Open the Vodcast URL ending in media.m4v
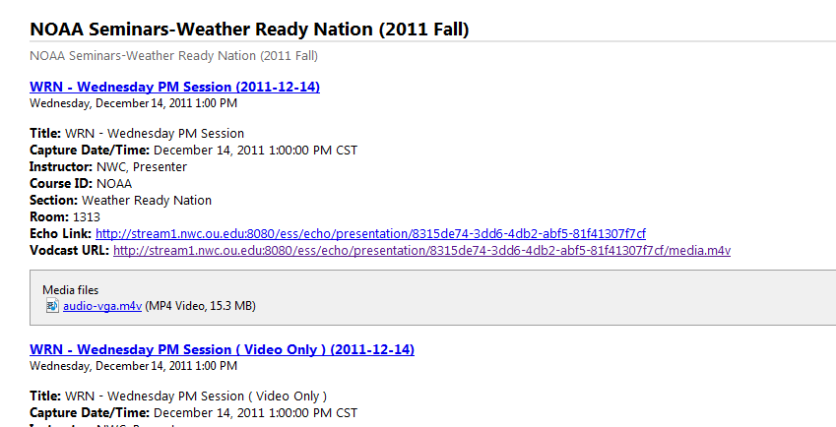This screenshot has height=427, width=836. click(421, 250)
